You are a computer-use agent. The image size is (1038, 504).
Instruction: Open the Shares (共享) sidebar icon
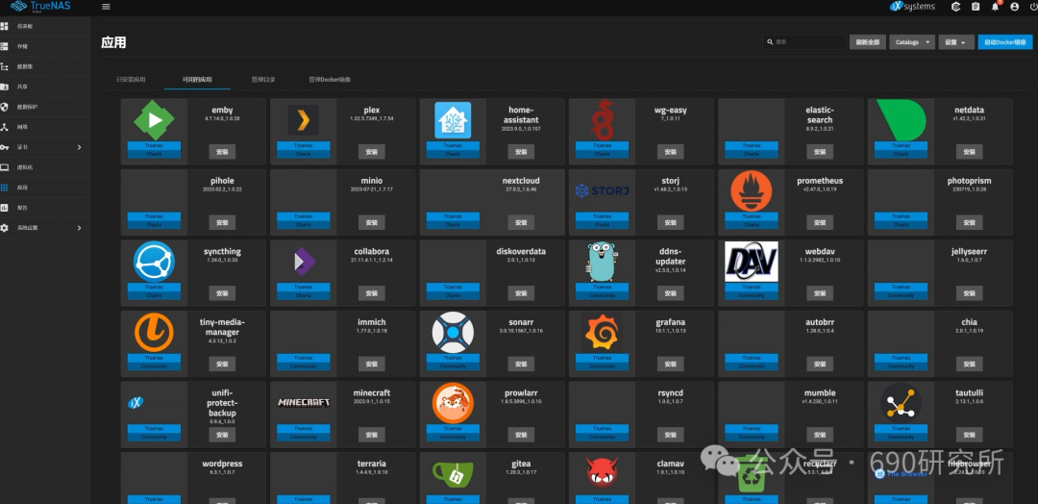click(5, 87)
